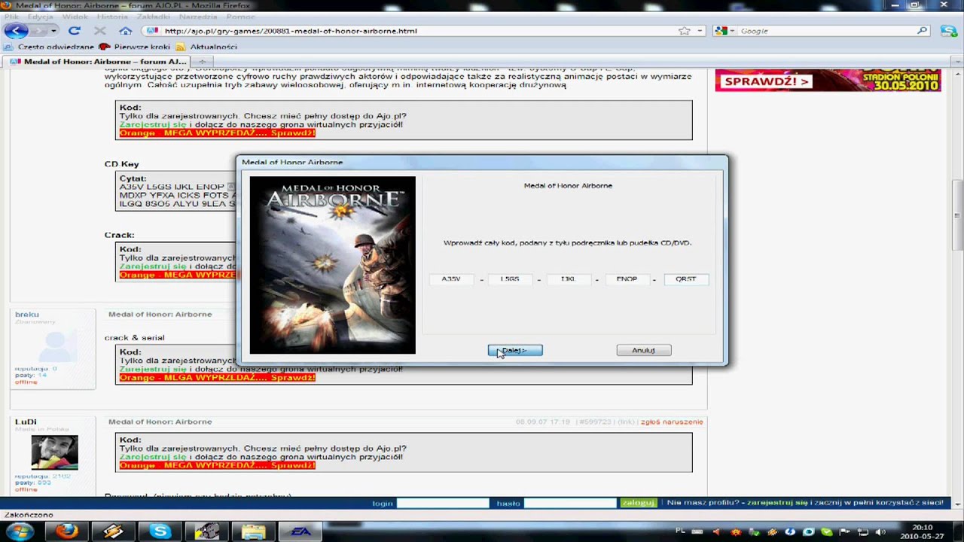Click the search magnifier icon in the Google box
The image size is (964, 542).
coord(922,31)
